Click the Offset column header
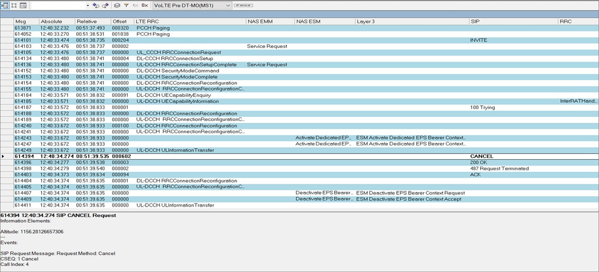 click(122, 22)
